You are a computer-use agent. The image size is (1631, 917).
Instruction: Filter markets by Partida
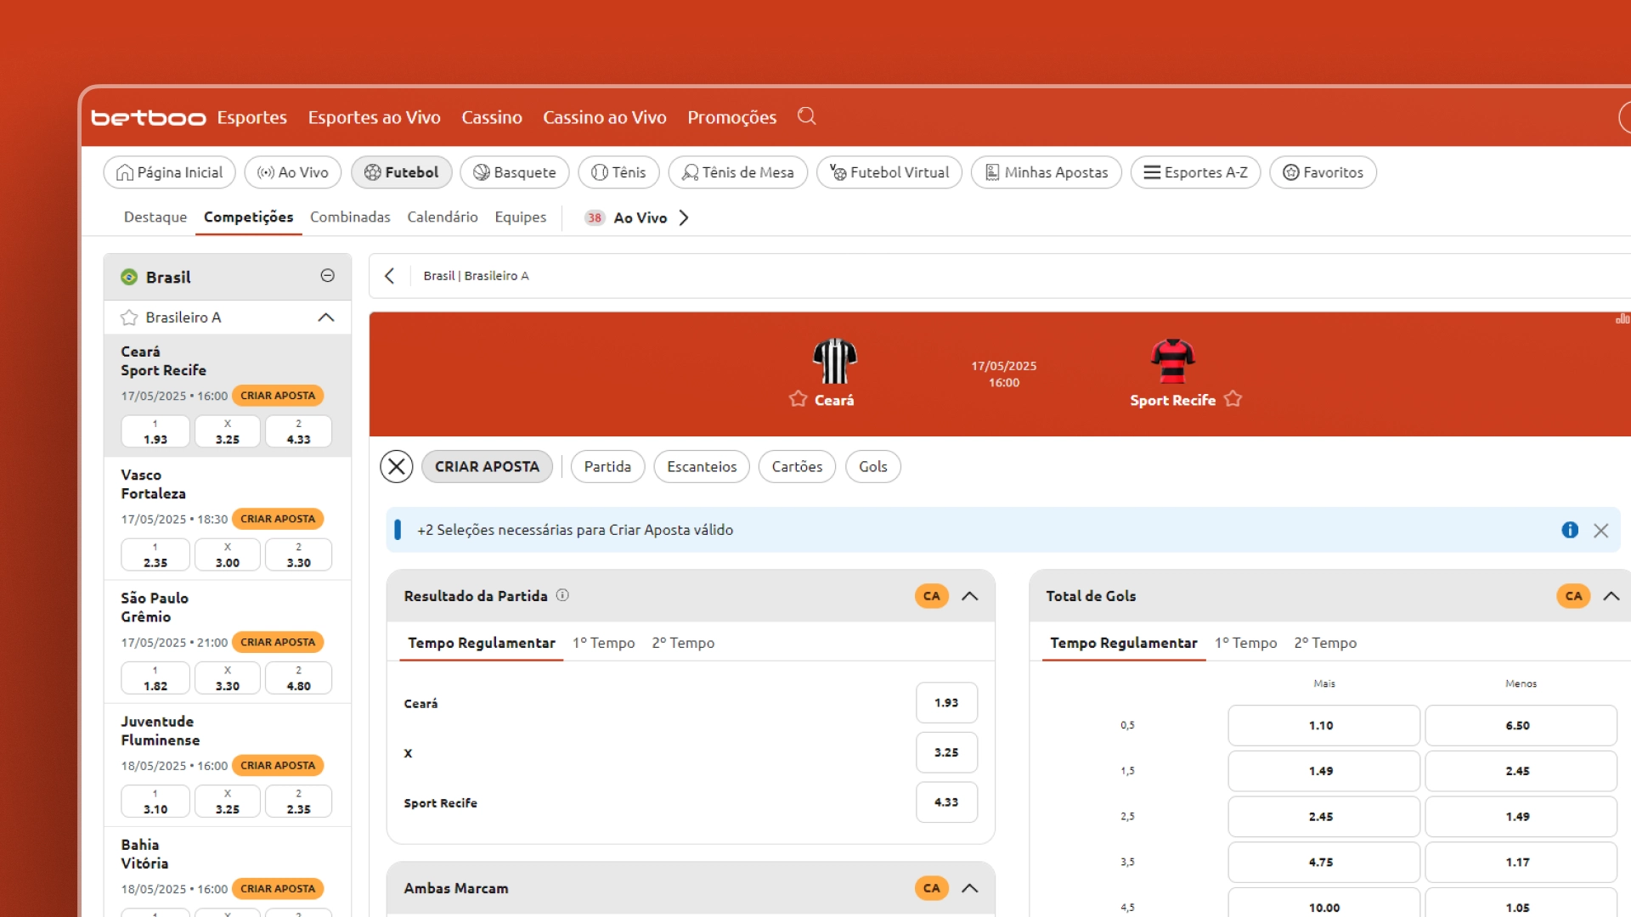[607, 466]
